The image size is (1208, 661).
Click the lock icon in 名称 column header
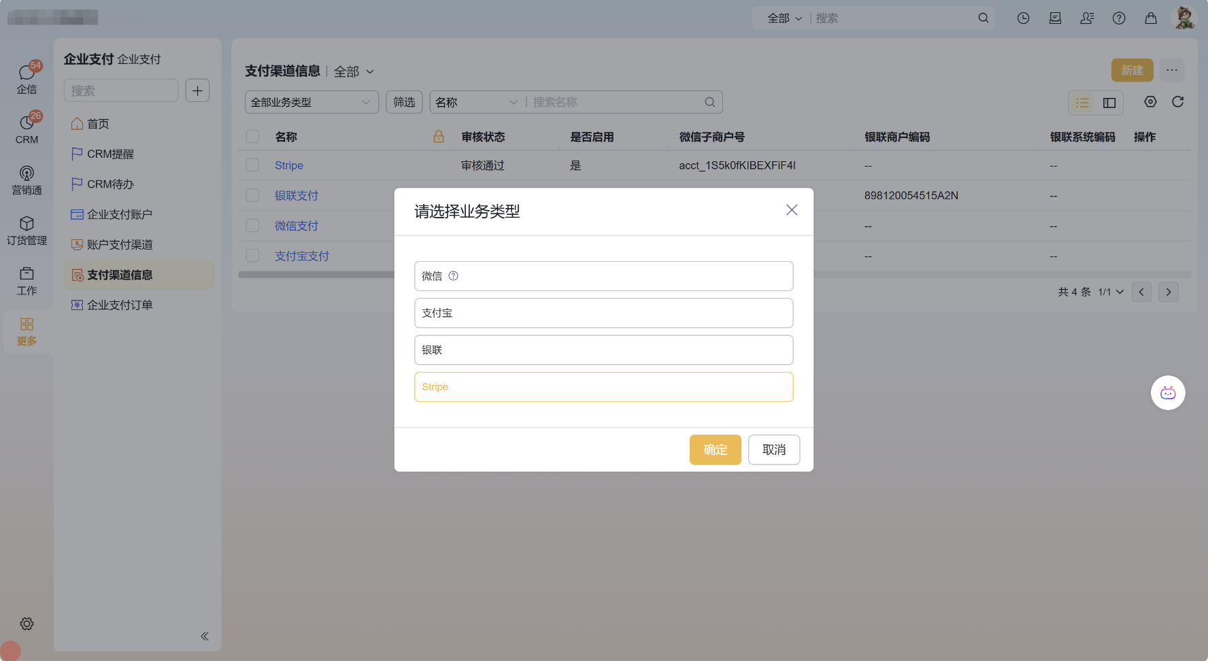439,137
